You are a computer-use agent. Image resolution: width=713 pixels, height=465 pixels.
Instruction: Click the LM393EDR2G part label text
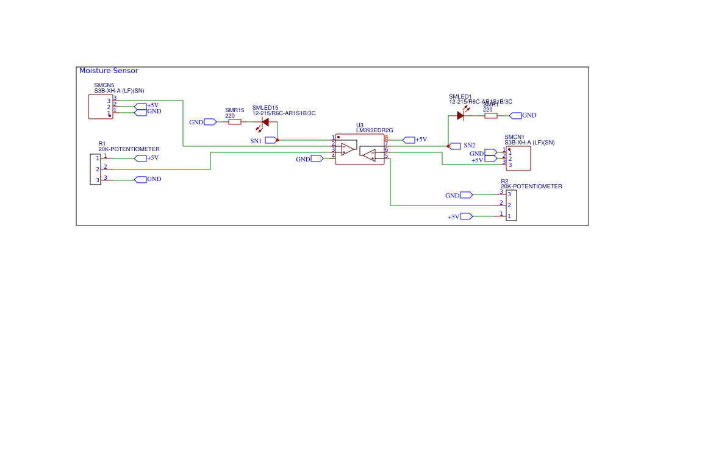tap(374, 130)
